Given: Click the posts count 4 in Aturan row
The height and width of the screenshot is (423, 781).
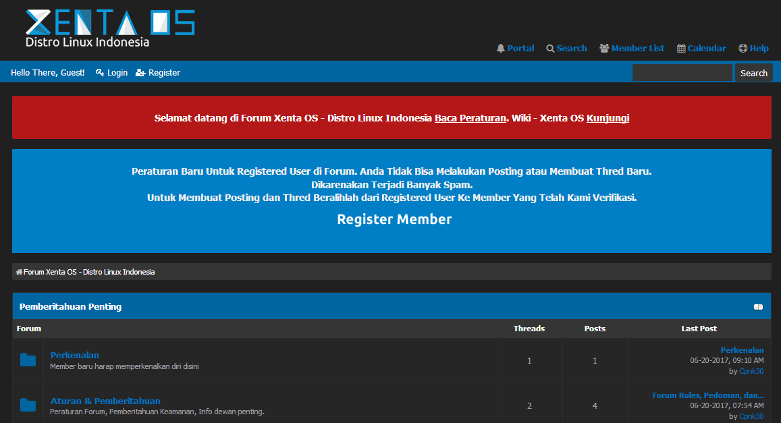Looking at the screenshot, I should 595,405.
